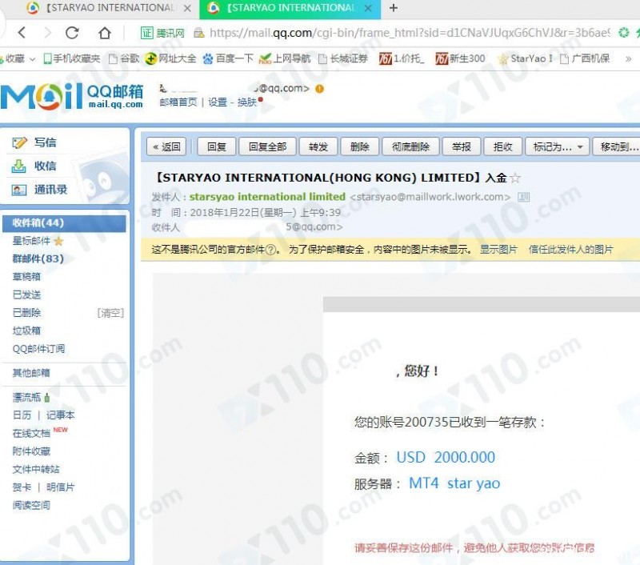Open the 贺卡 greeting card link
Screen dimensions: 640x565
[x=22, y=487]
